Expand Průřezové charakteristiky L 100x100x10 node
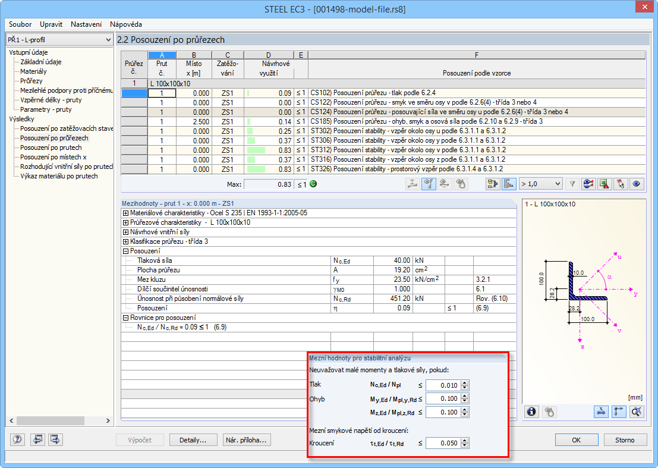 click(x=125, y=223)
